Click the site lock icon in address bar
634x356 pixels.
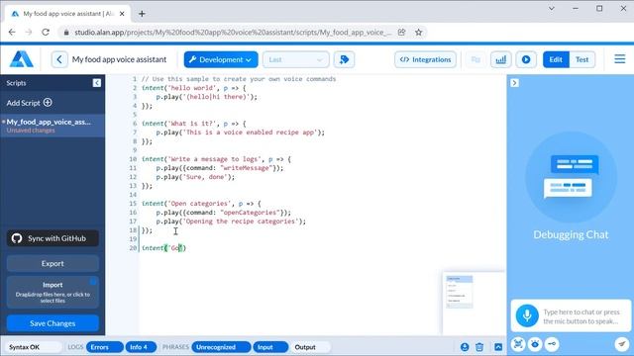coord(66,33)
